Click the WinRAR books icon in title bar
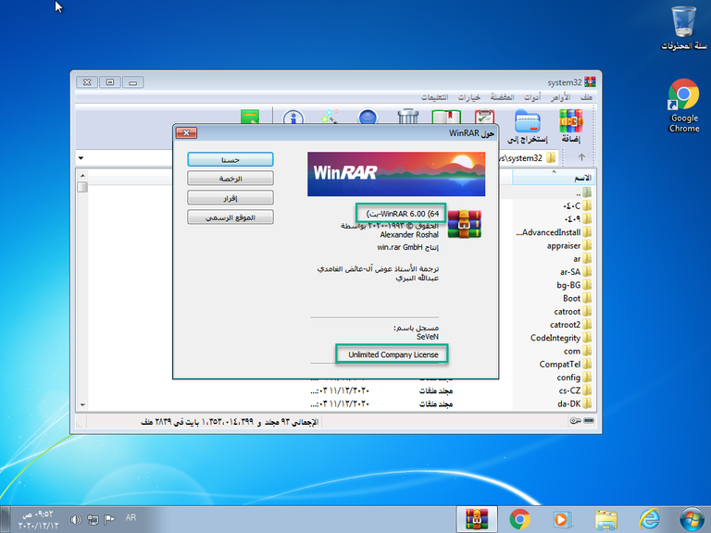Image resolution: width=711 pixels, height=533 pixels. 590,82
